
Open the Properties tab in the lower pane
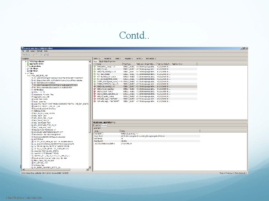(97, 125)
